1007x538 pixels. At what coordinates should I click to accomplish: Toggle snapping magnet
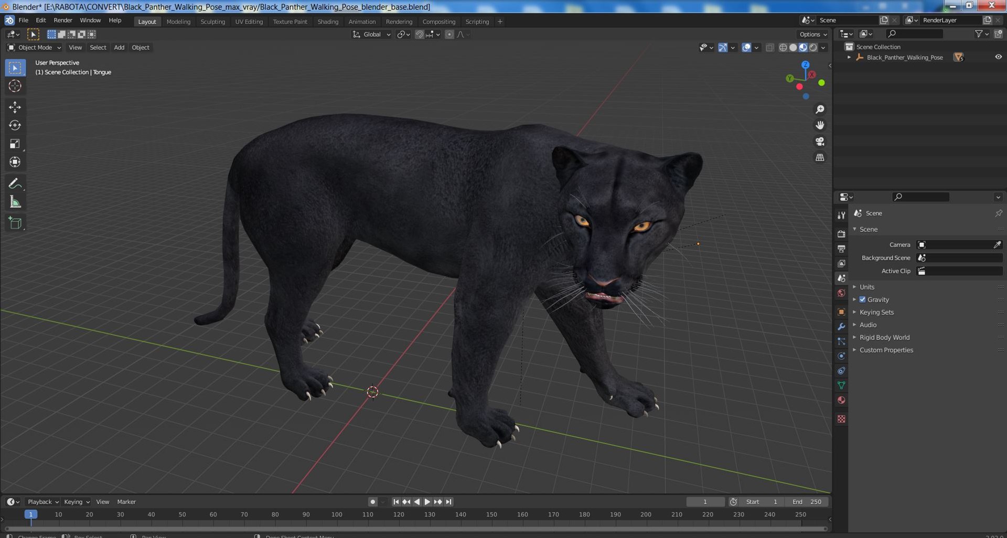(419, 35)
